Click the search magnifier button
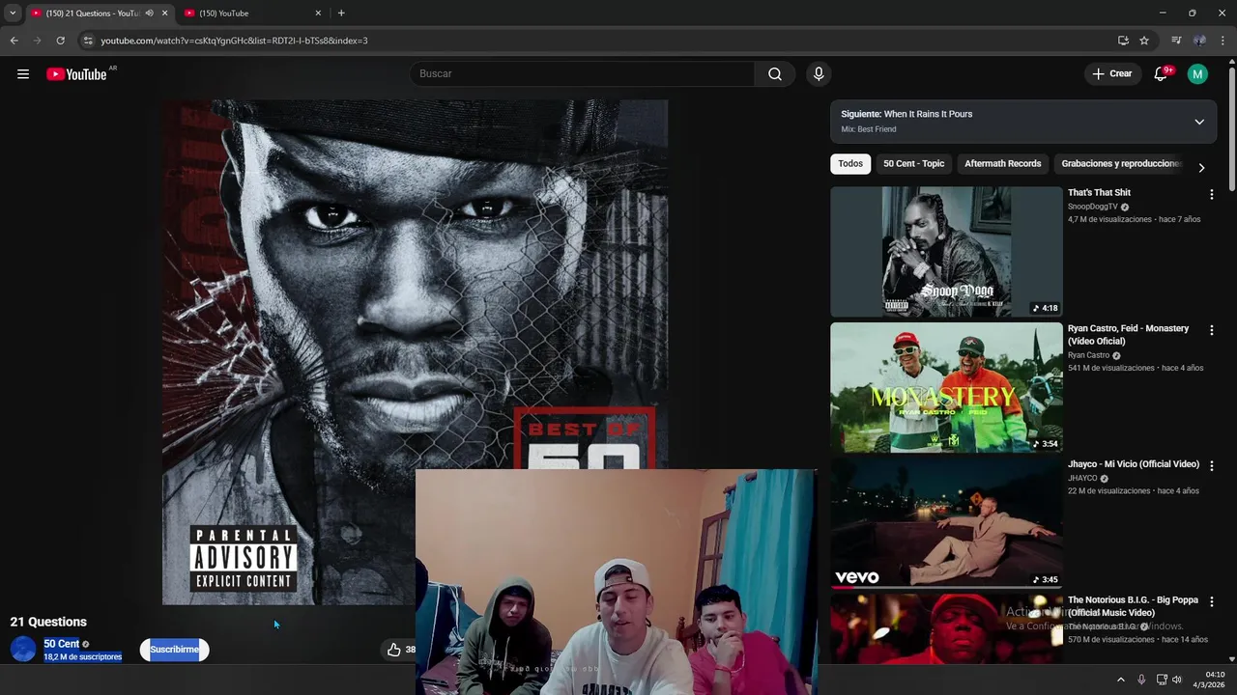The image size is (1237, 695). [x=775, y=74]
